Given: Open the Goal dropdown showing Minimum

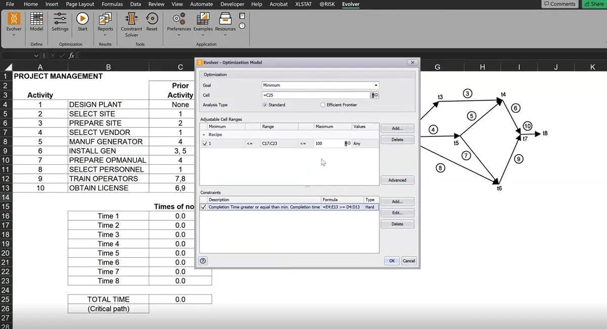Looking at the screenshot, I should point(320,85).
